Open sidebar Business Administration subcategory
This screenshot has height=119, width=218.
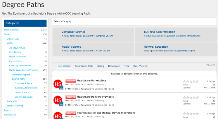point(26,88)
